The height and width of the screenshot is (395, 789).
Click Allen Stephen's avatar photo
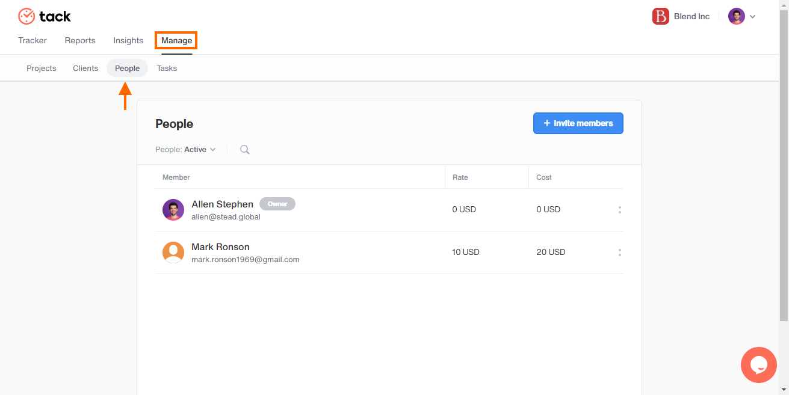(173, 210)
